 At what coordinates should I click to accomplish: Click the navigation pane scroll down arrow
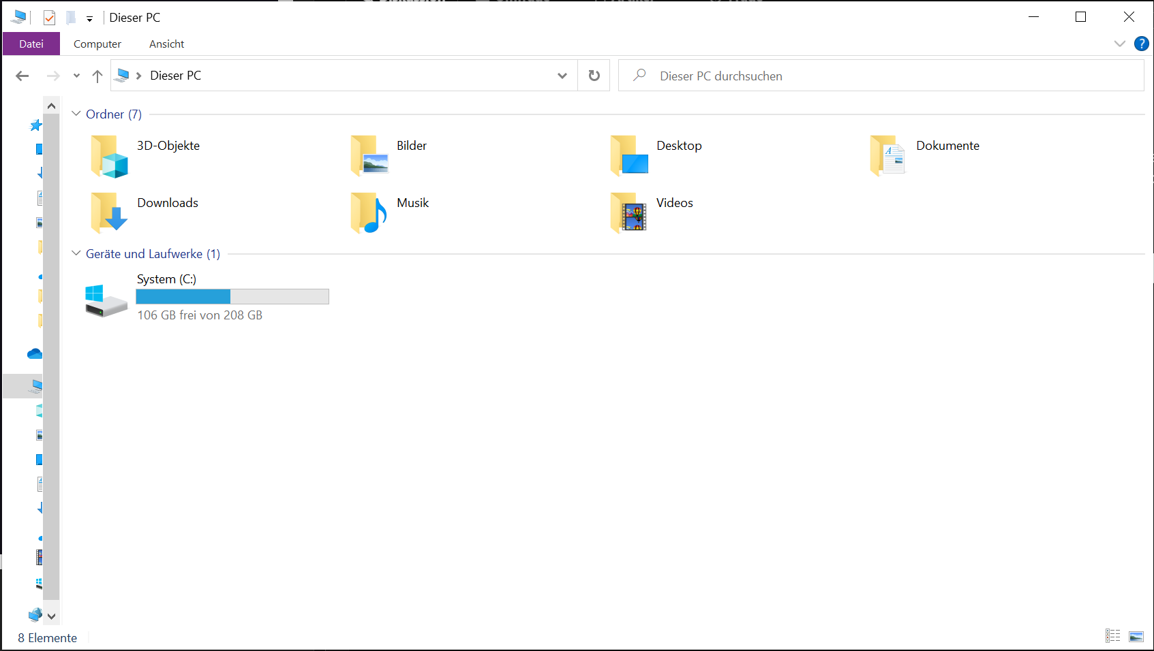pos(52,616)
